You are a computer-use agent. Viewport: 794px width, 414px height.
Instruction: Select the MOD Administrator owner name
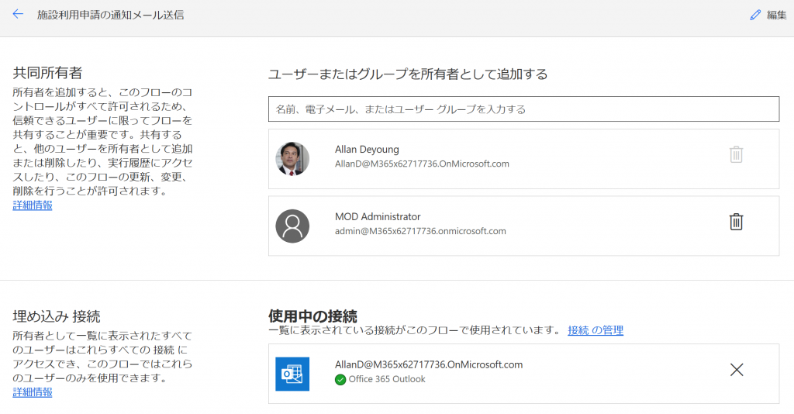[x=378, y=216]
